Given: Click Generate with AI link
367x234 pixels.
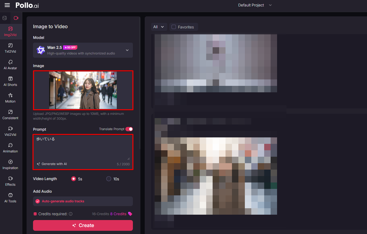Looking at the screenshot, I should (52, 164).
